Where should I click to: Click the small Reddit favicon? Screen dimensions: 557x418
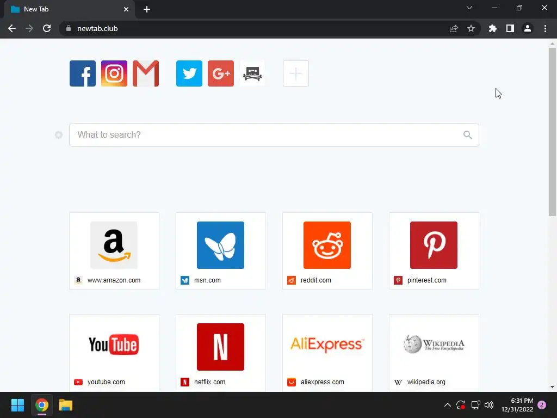coord(292,280)
